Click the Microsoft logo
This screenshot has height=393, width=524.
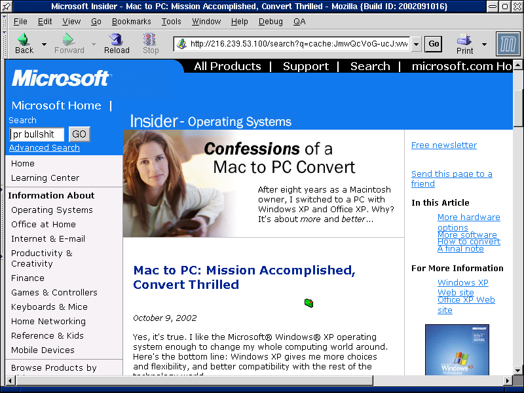pyautogui.click(x=62, y=78)
